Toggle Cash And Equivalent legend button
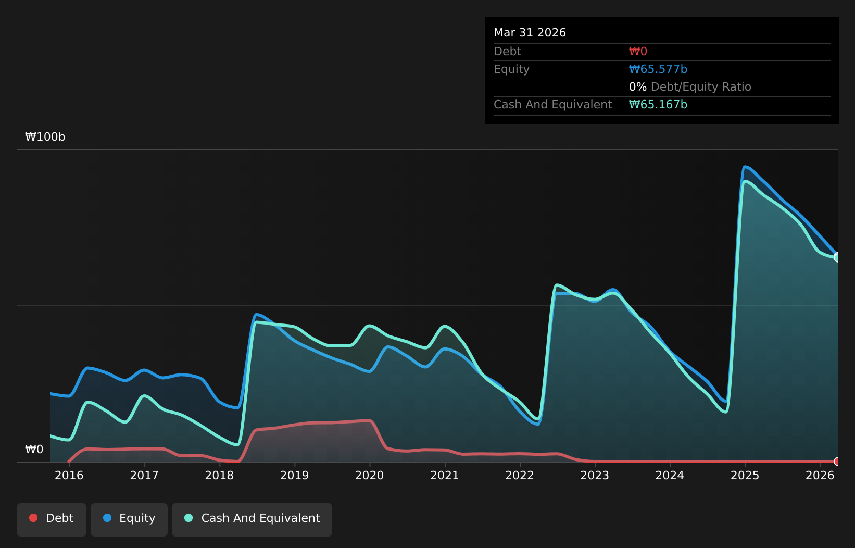Screen dimensions: 855x548 pyautogui.click(x=252, y=519)
